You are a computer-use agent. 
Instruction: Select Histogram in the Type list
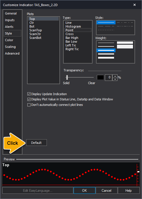click(x=73, y=26)
